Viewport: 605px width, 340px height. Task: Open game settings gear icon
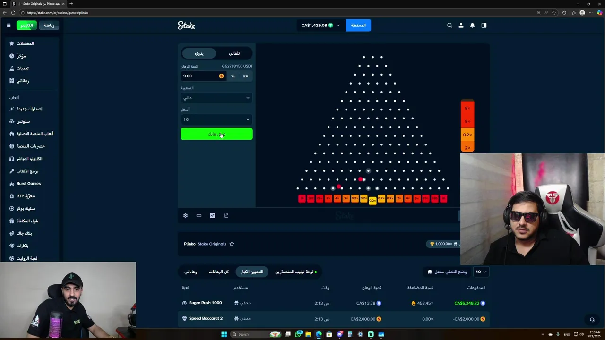click(x=185, y=215)
